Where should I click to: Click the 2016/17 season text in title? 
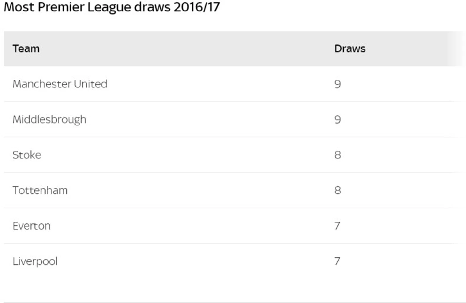[x=197, y=7]
